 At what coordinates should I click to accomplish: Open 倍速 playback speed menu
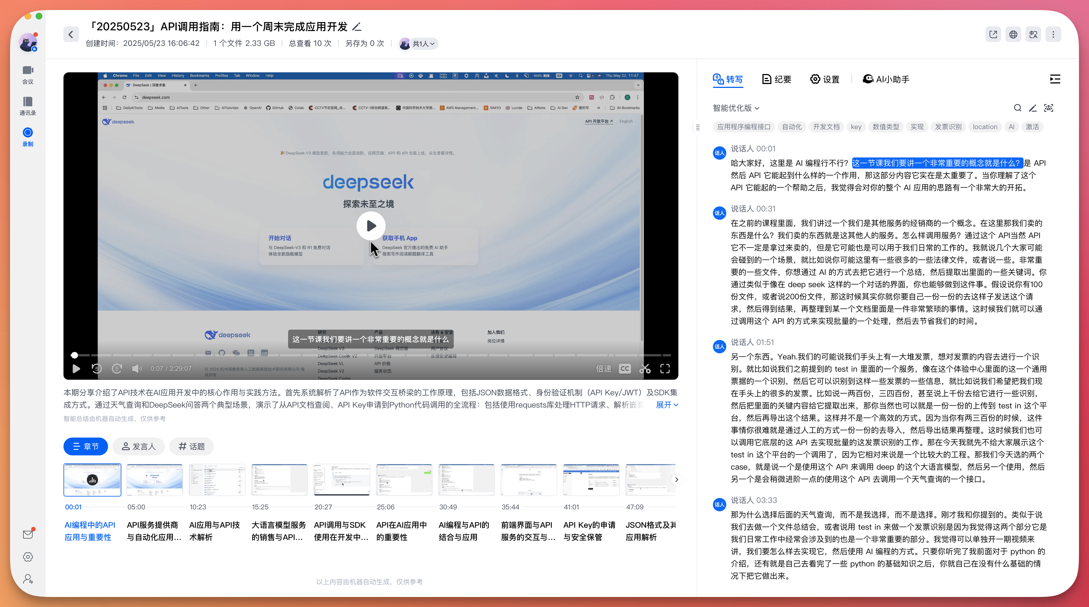(604, 369)
